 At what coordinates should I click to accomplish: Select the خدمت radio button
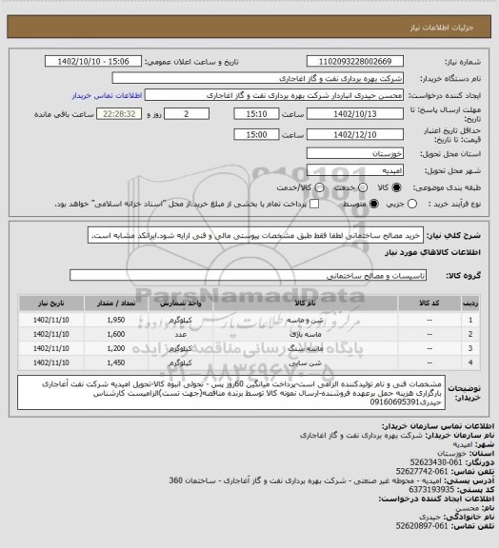[x=363, y=187]
